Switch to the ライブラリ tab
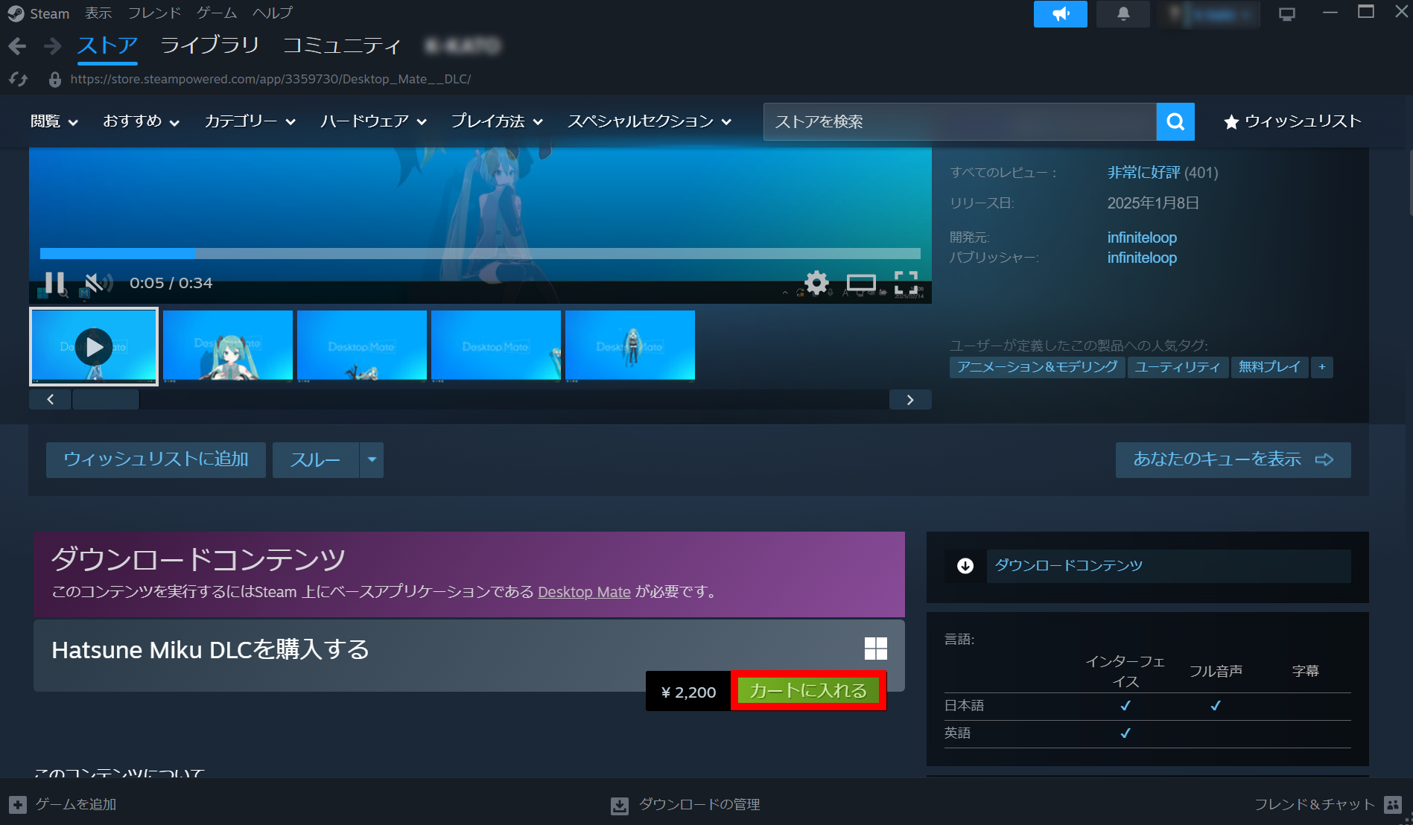 click(x=209, y=45)
